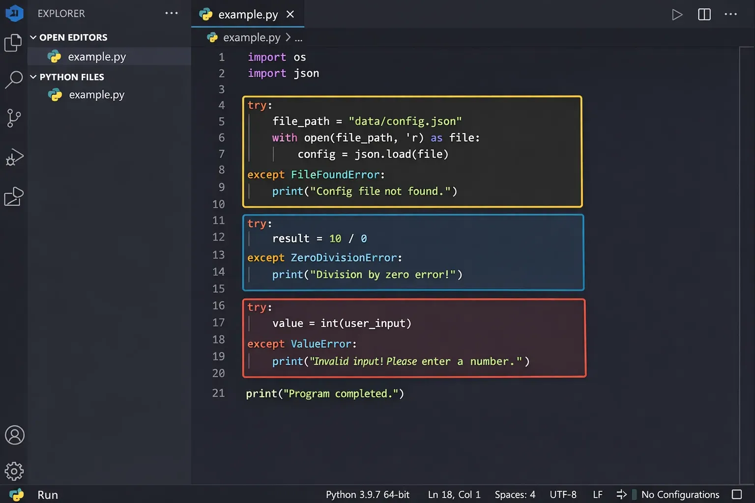Open the Extensions view in activity bar
The height and width of the screenshot is (503, 755).
[14, 196]
